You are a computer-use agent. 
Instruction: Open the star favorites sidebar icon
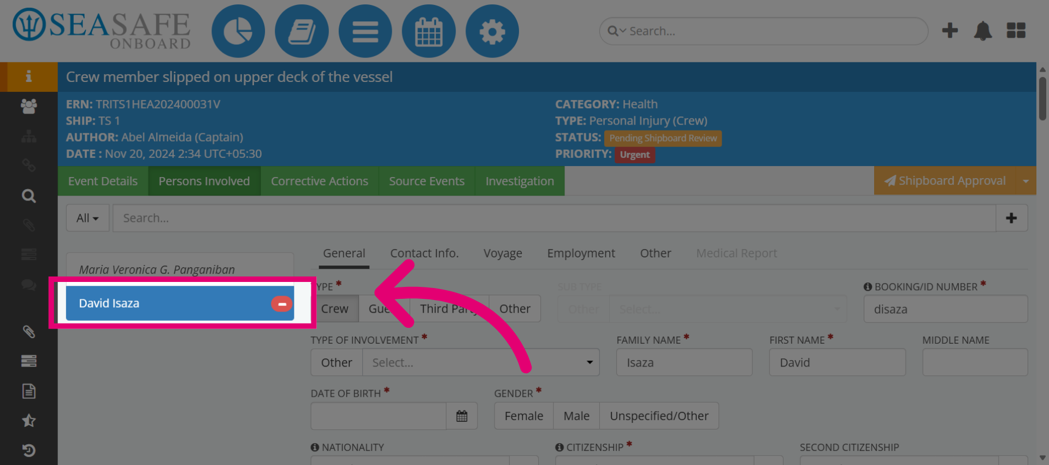(x=28, y=421)
